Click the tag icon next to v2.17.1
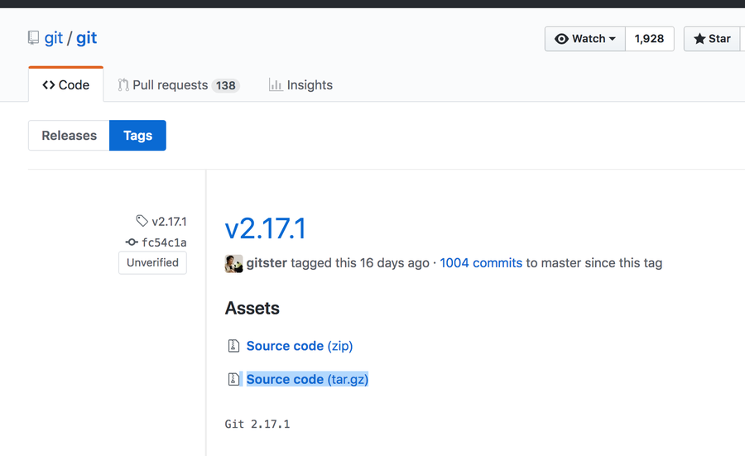This screenshot has width=745, height=456. 142,221
